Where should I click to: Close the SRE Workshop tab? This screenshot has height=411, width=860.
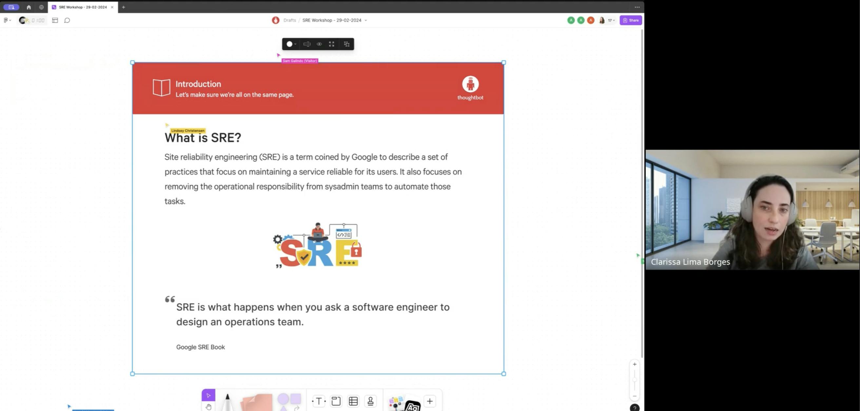[112, 7]
